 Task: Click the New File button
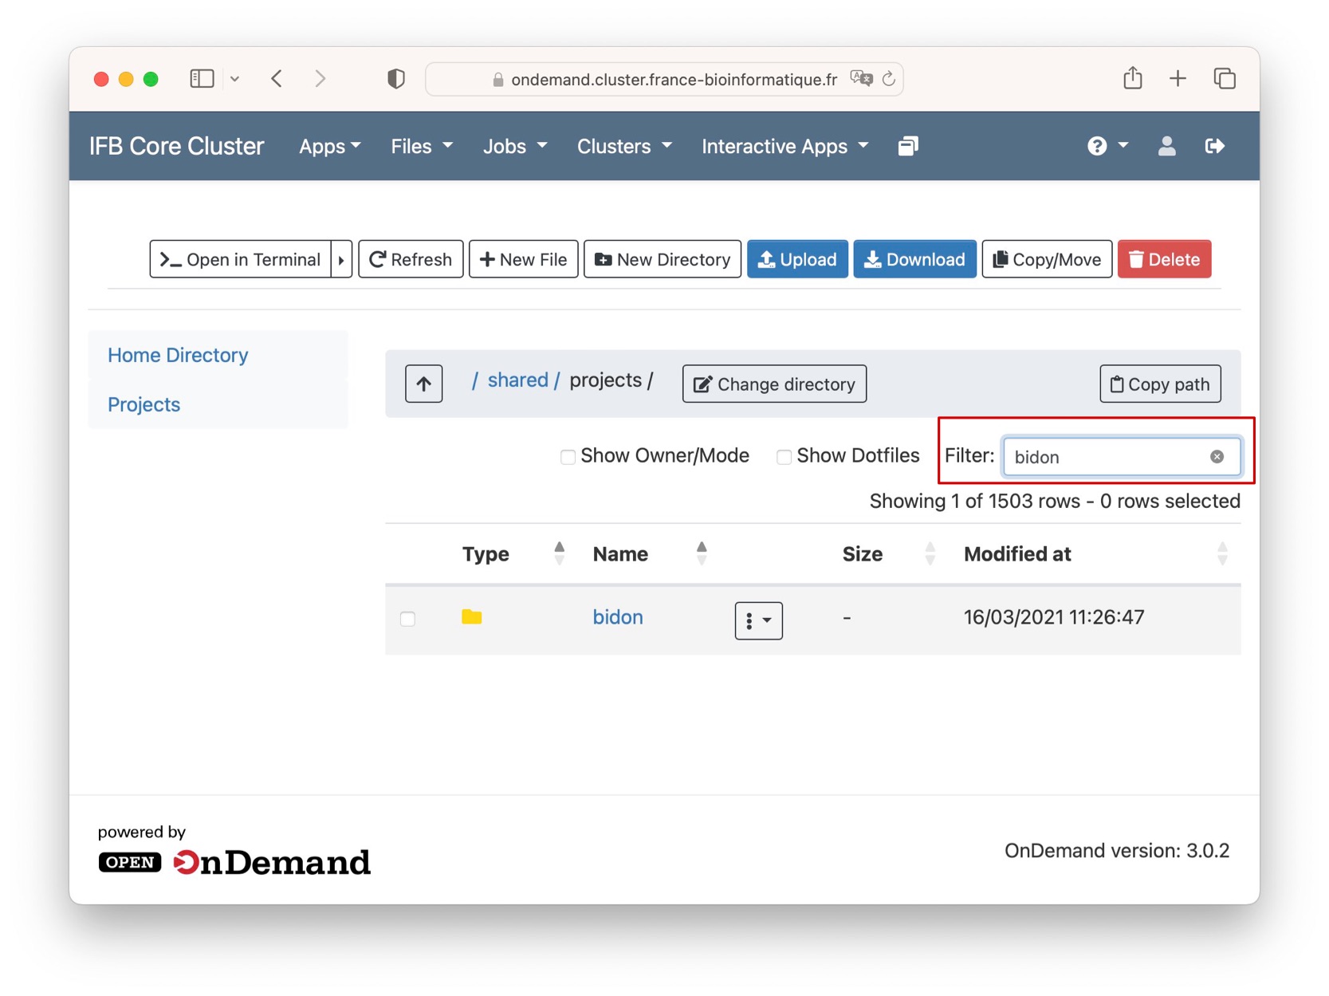(523, 259)
